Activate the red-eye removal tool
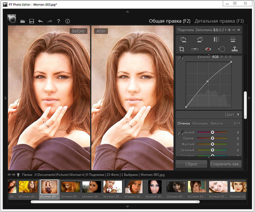The height and width of the screenshot is (212, 255). 208,49
